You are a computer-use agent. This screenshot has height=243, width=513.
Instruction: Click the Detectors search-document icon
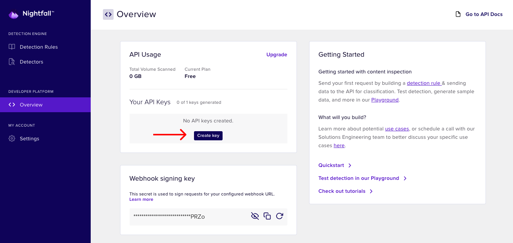[x=12, y=62]
